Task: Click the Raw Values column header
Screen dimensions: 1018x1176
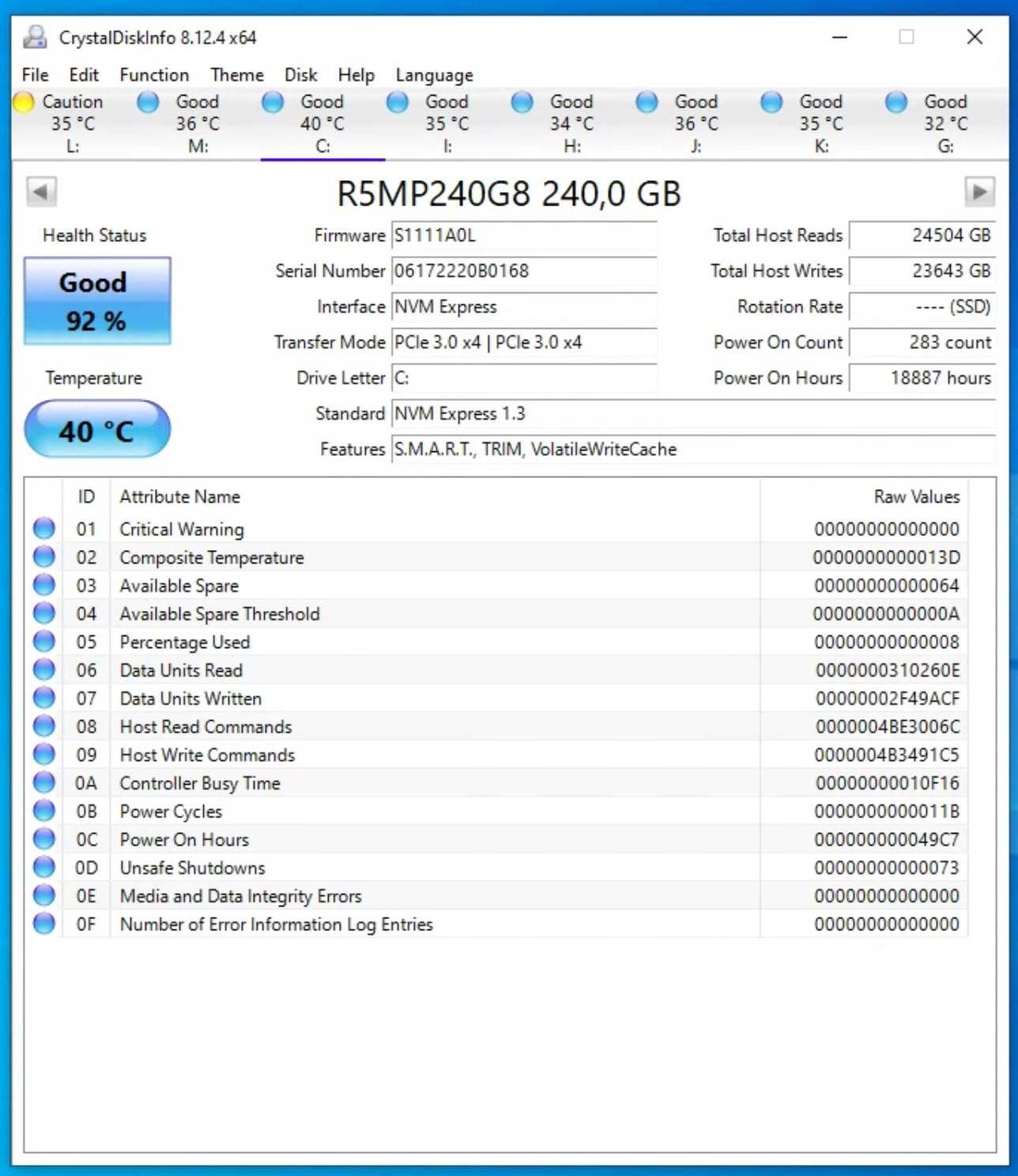Action: point(865,496)
